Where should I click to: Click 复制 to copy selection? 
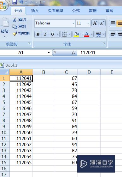tap(19, 27)
